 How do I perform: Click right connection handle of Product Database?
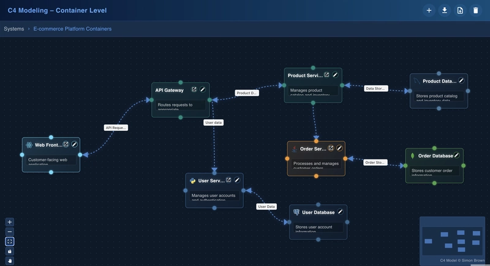click(x=468, y=91)
